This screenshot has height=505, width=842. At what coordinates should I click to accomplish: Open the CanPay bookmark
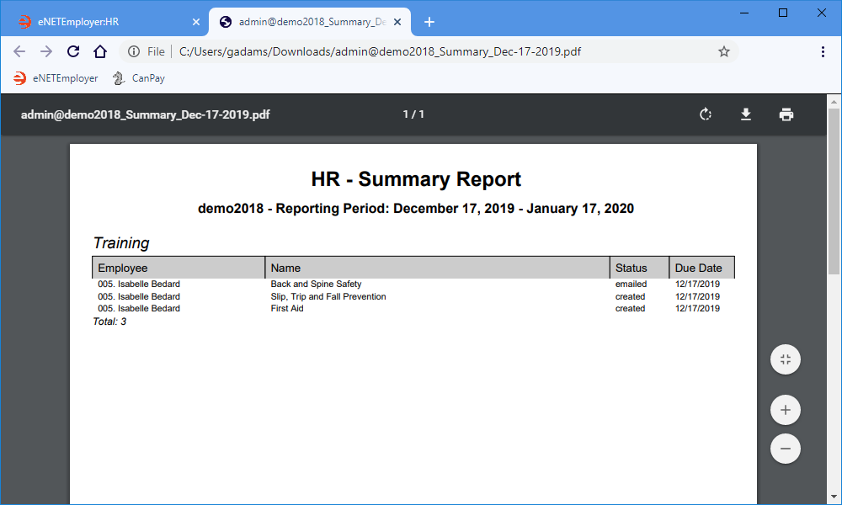tap(139, 78)
